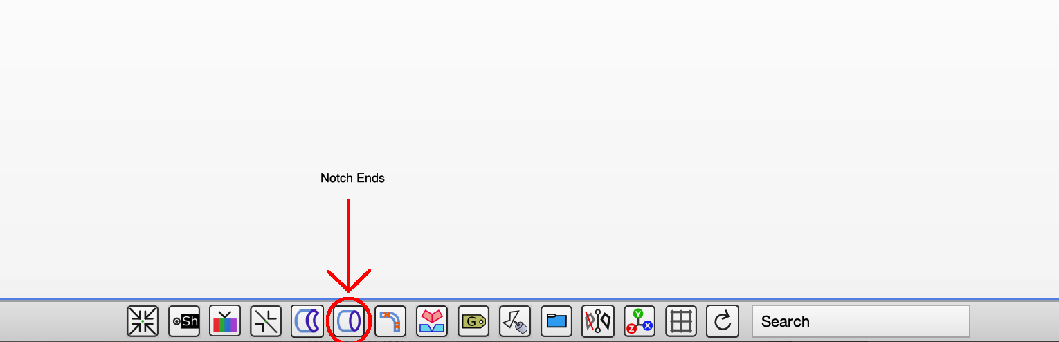
Task: Open the color bars TV icon
Action: tap(225, 321)
